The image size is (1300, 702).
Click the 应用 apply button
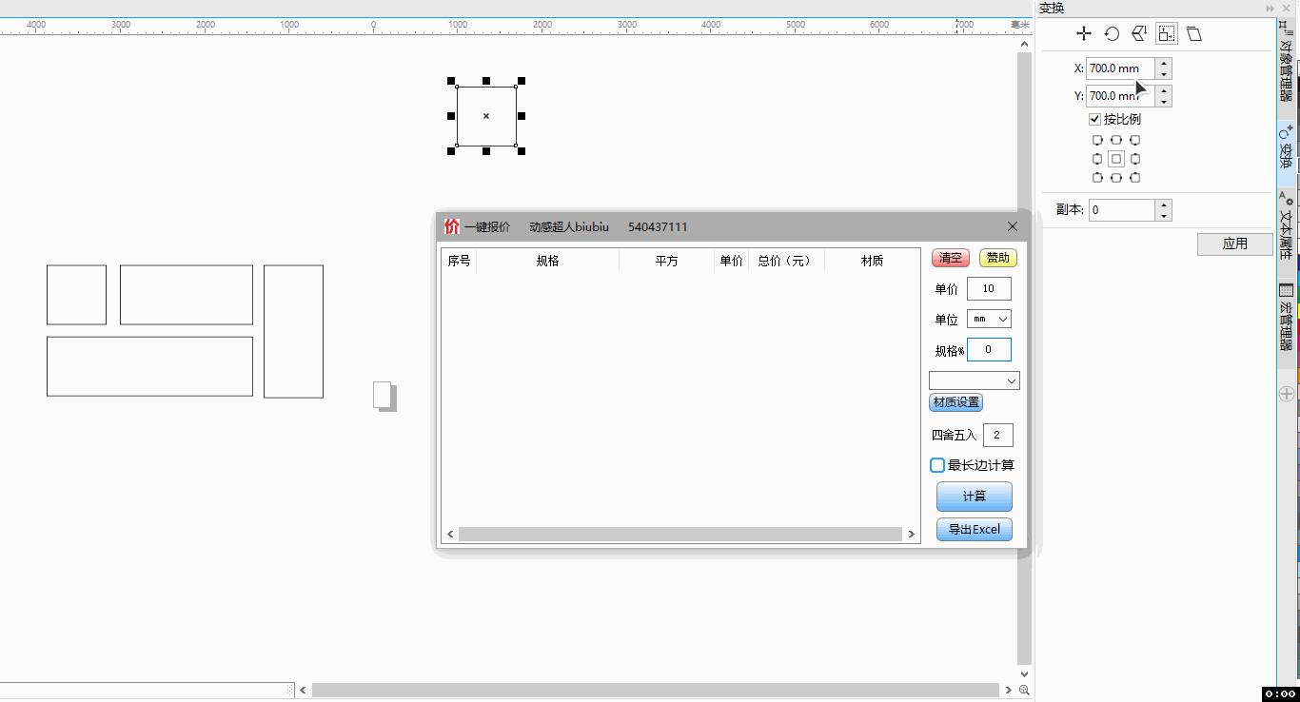coord(1234,244)
